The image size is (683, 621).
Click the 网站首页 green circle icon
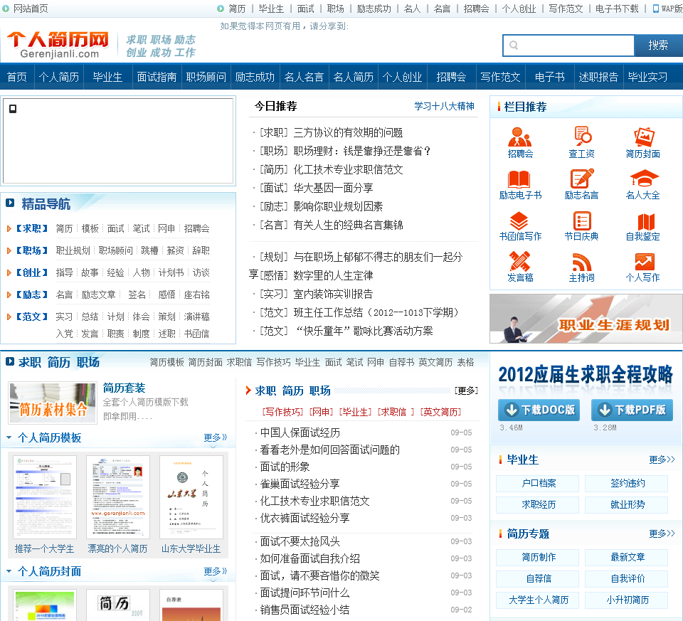[5, 9]
